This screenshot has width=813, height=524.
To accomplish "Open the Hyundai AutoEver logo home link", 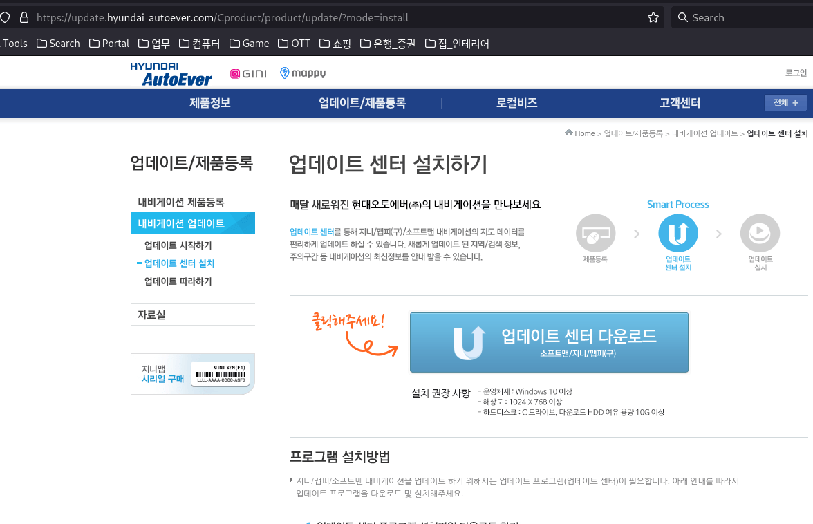I will pyautogui.click(x=171, y=74).
